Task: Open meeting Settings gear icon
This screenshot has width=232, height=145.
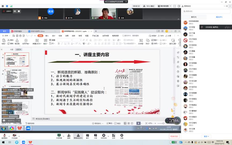Action: 122,136
